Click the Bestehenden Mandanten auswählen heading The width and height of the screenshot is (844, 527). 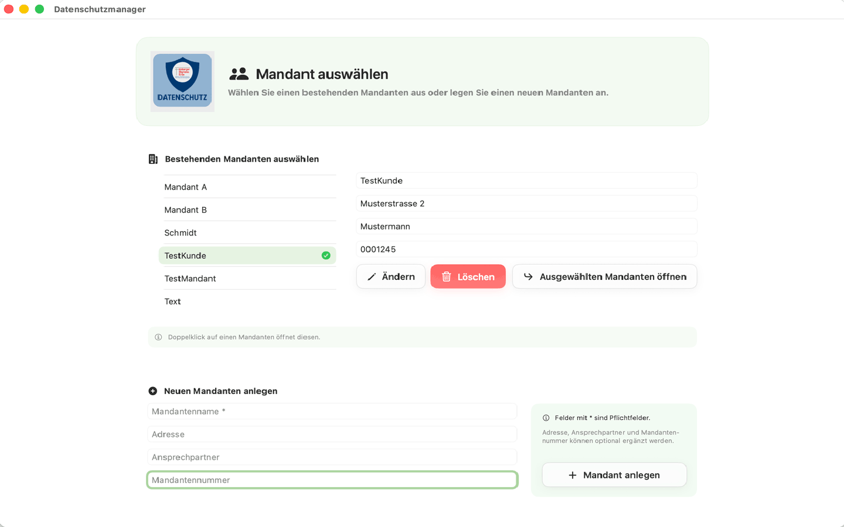[x=242, y=159]
